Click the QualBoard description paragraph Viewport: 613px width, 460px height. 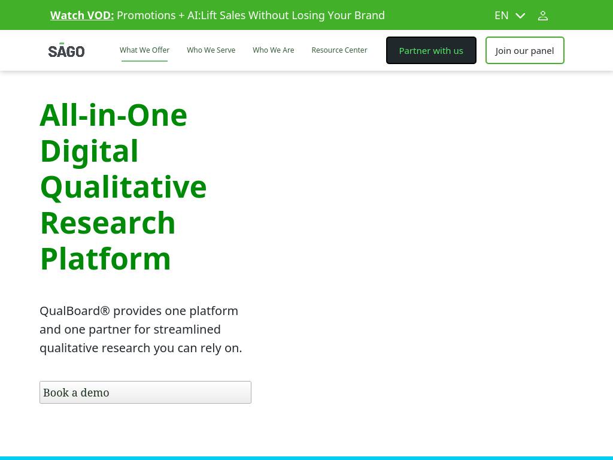click(x=141, y=329)
